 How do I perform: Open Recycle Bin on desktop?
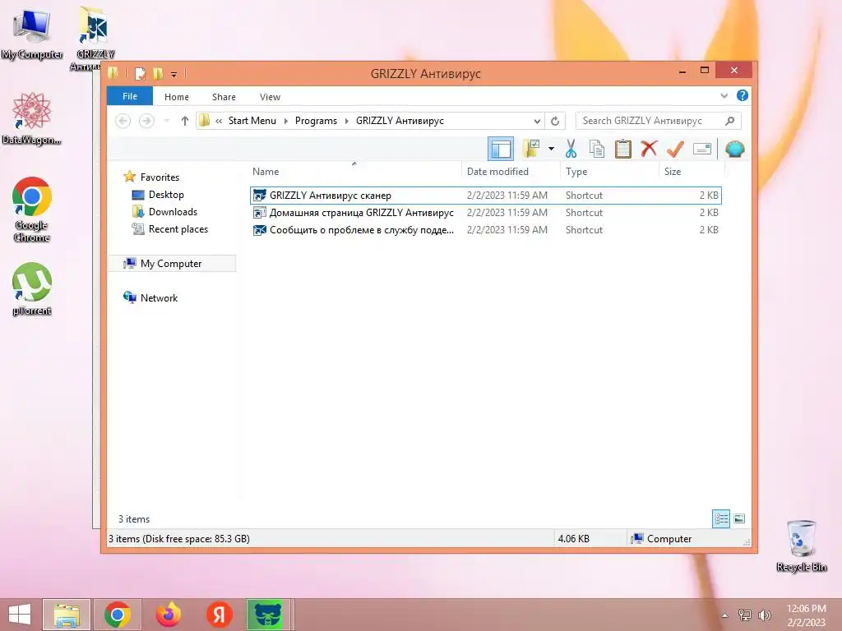point(801,546)
